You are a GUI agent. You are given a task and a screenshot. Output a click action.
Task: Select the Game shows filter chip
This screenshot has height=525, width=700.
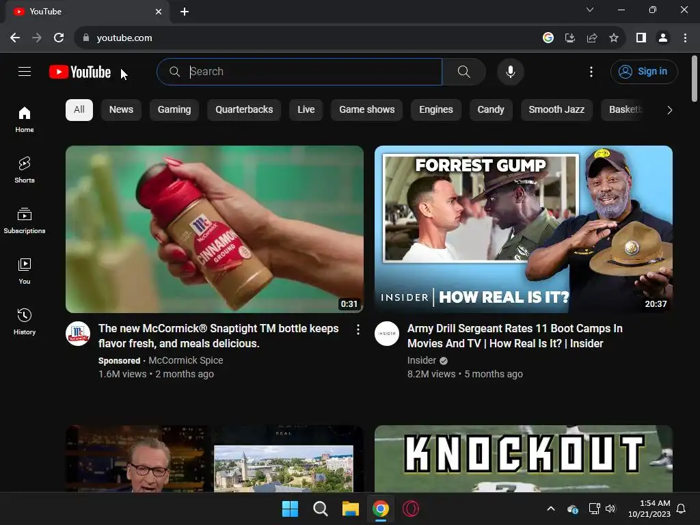coord(366,110)
